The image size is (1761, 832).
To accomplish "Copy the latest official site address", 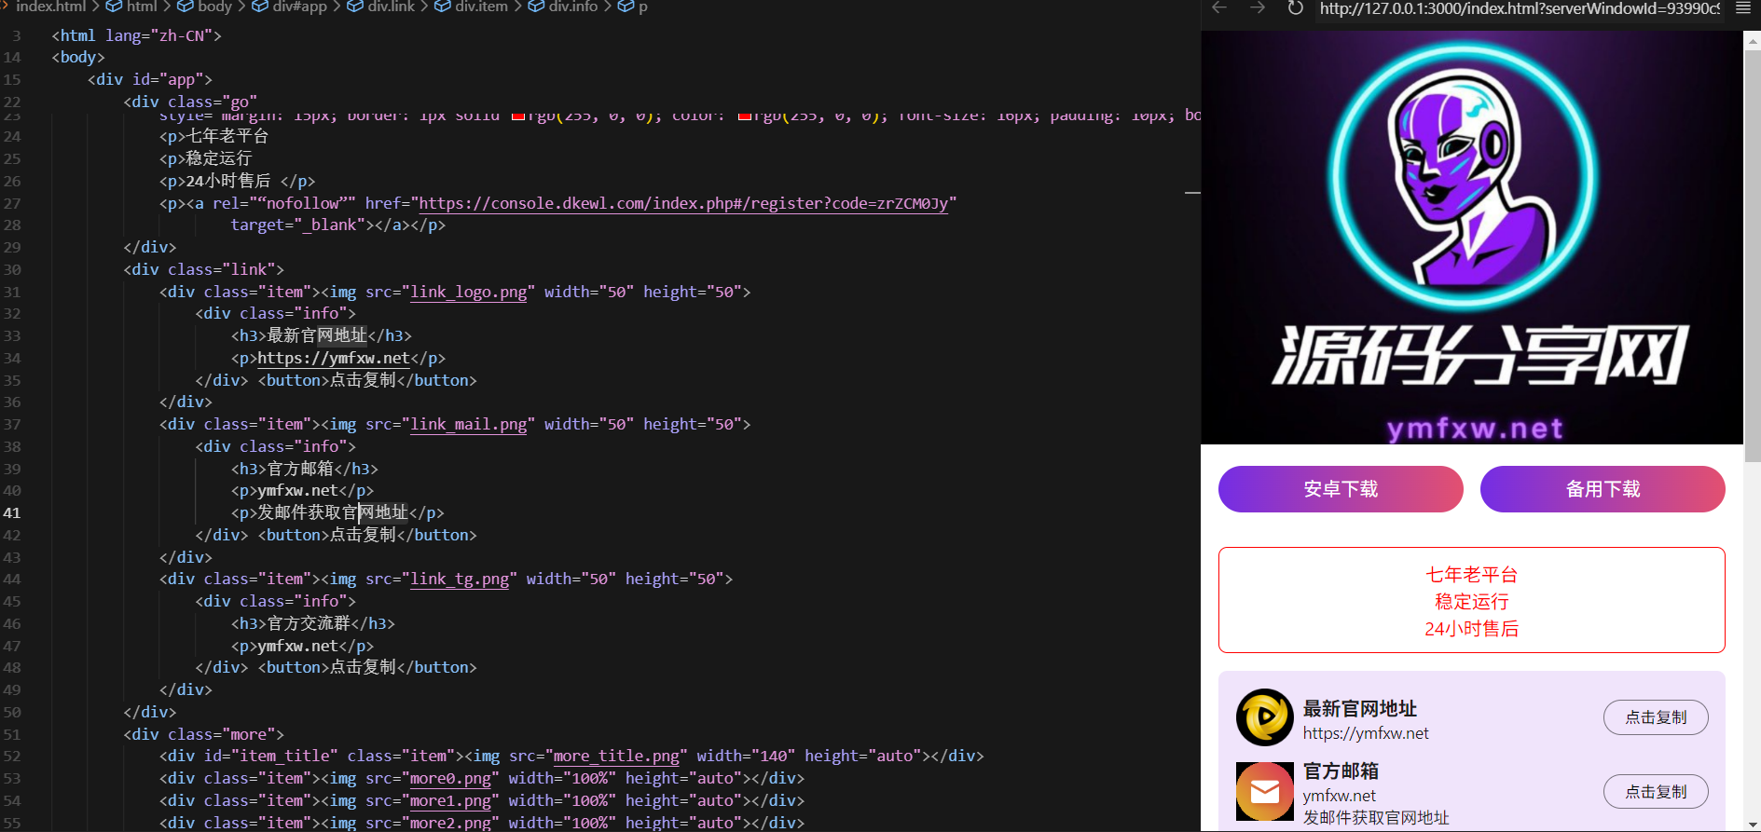I will pos(1655,717).
